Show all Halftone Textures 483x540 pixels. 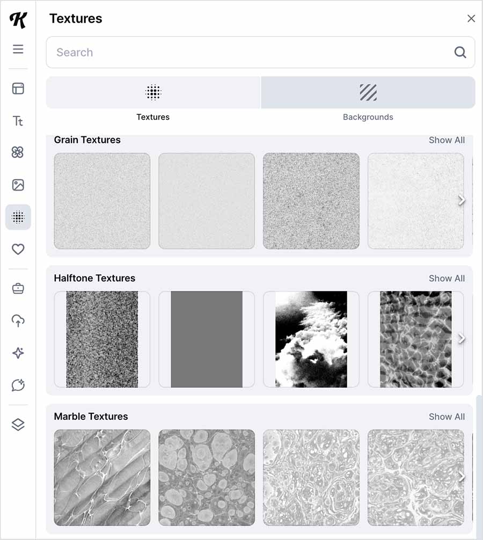coord(447,279)
